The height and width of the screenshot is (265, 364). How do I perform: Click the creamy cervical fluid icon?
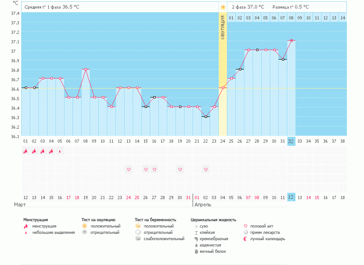[x=196, y=239]
